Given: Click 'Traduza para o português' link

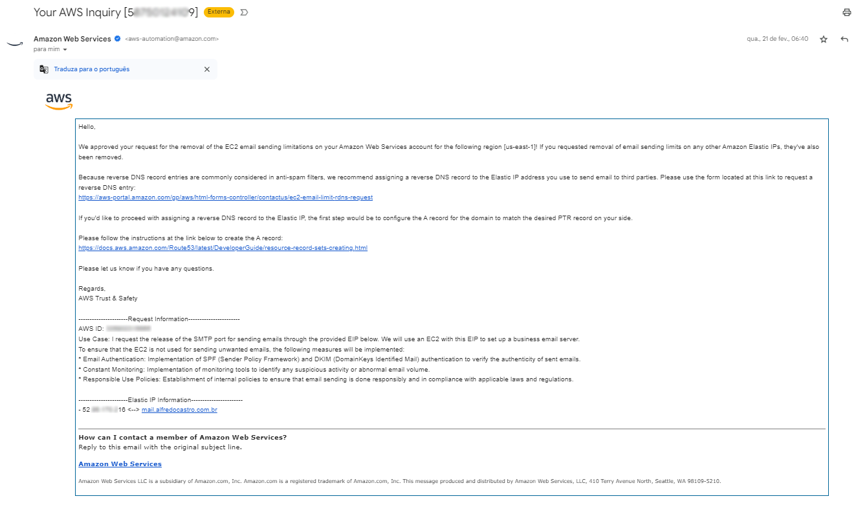Looking at the screenshot, I should (92, 69).
